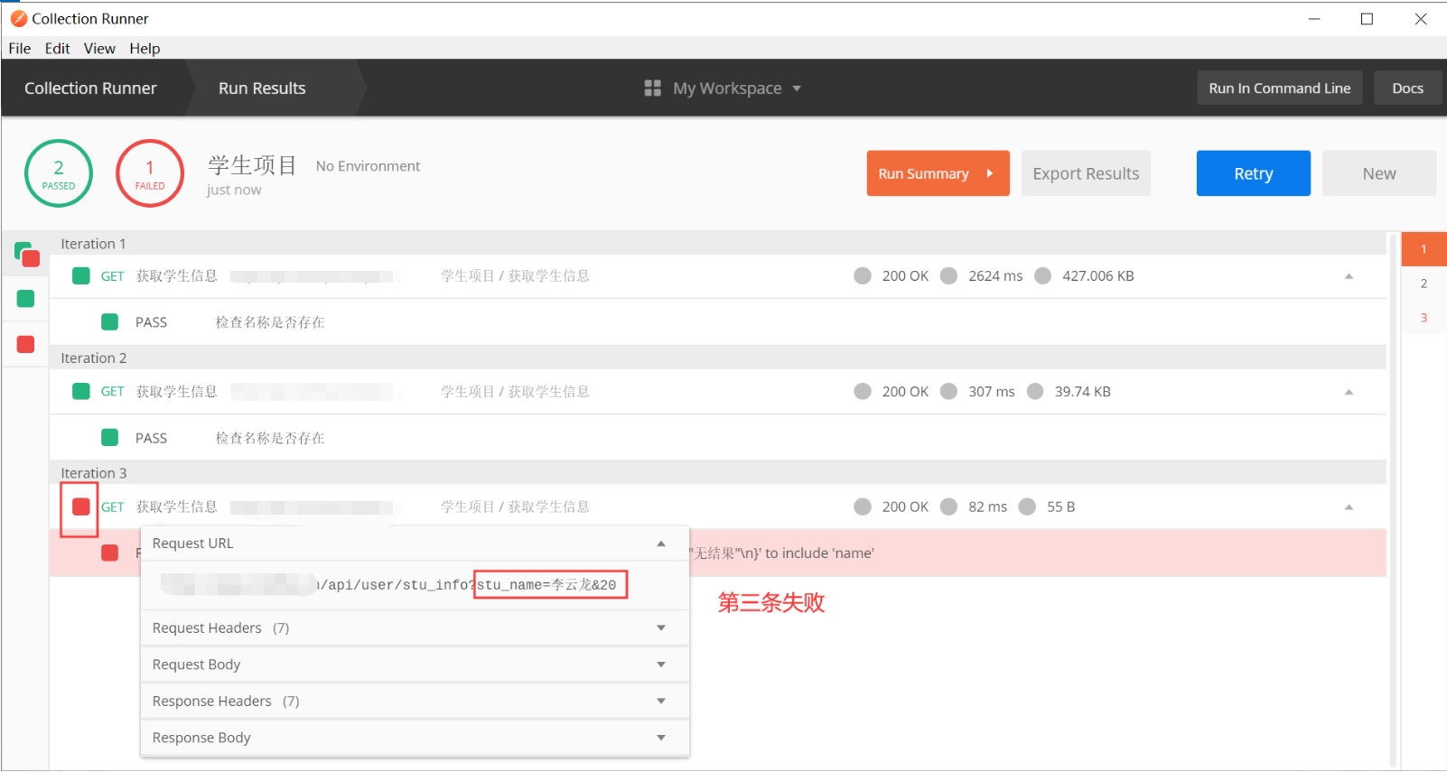Click the GET request name in Iteration 2
The height and width of the screenshot is (772, 1447).
(177, 391)
